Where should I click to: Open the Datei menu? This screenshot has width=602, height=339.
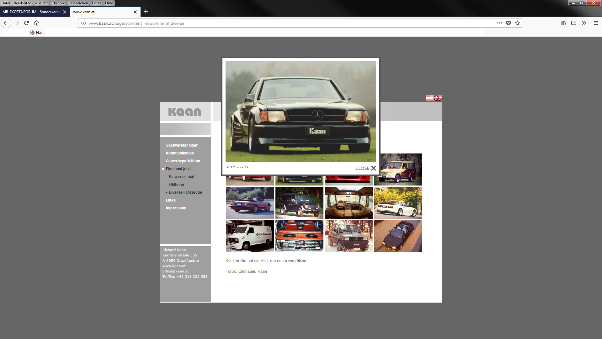click(x=6, y=3)
